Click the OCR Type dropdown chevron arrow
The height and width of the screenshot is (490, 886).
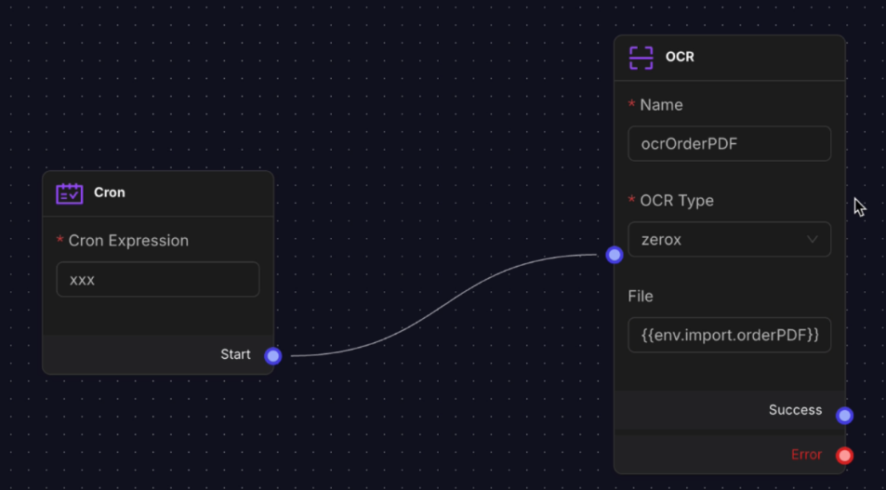(x=812, y=240)
